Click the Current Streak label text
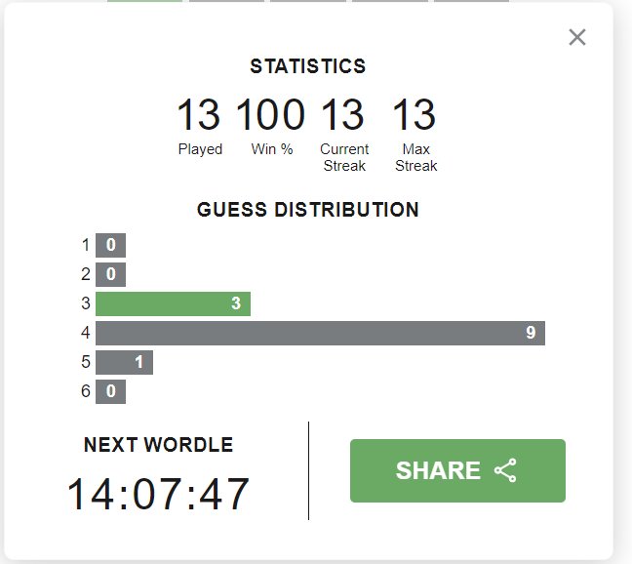Screen dimensions: 632x564 (x=344, y=157)
